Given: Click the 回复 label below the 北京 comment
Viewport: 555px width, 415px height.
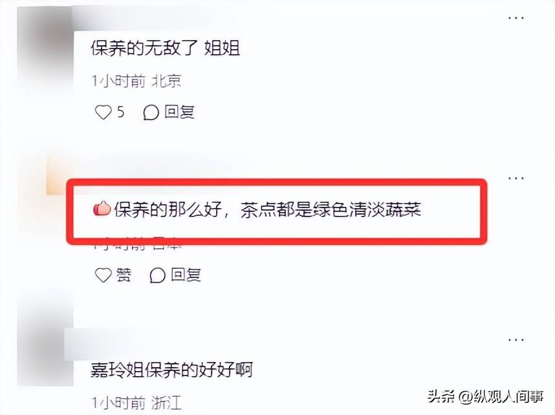Looking at the screenshot, I should [x=179, y=112].
